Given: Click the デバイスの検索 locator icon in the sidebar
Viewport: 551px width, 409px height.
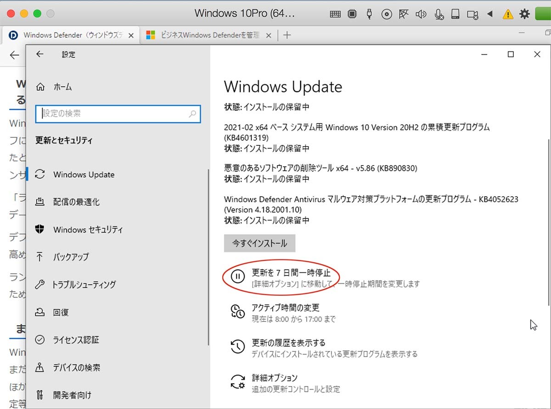Looking at the screenshot, I should tap(40, 367).
